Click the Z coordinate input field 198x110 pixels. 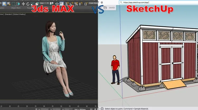69,109
